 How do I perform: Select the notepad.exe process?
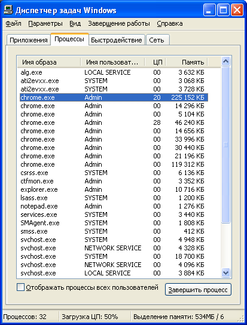coord(114,206)
